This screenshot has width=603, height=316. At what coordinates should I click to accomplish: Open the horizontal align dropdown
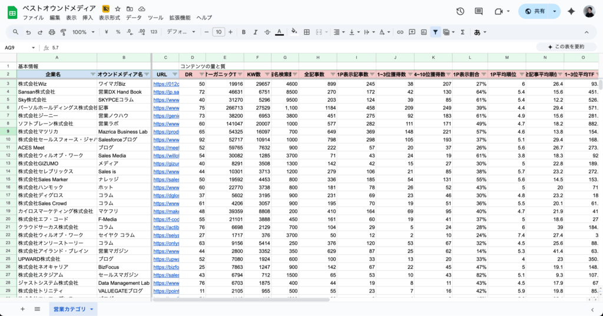(x=339, y=32)
